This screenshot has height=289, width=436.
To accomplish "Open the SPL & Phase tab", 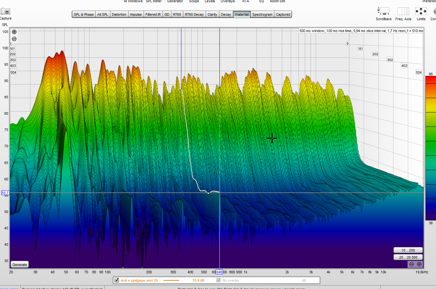I will point(83,14).
